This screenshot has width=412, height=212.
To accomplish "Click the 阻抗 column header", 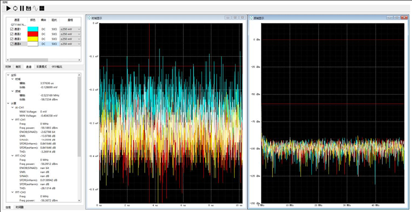I will point(54,20).
